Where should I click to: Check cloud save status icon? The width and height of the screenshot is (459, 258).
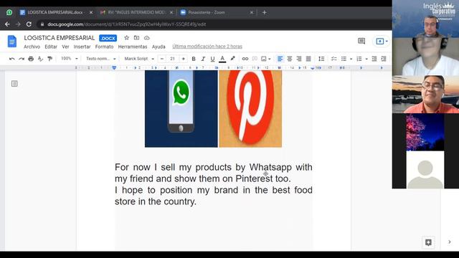tap(146, 38)
